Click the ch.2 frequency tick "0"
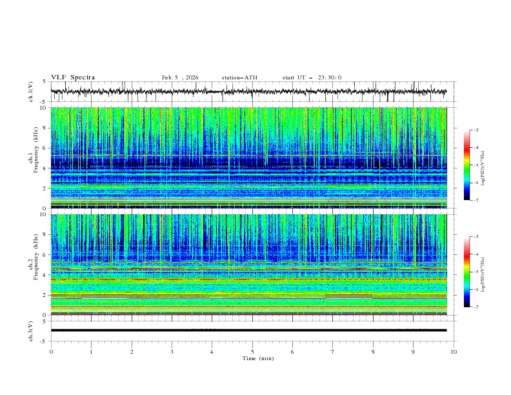This screenshot has width=511, height=395. [46, 315]
